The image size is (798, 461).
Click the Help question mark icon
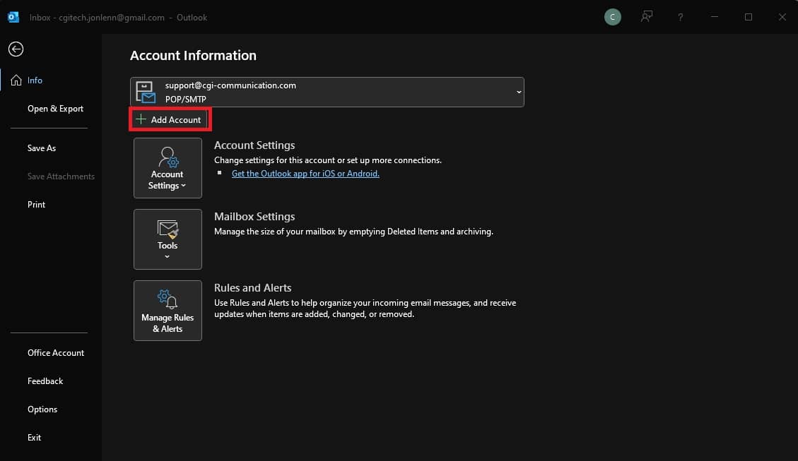pos(680,16)
